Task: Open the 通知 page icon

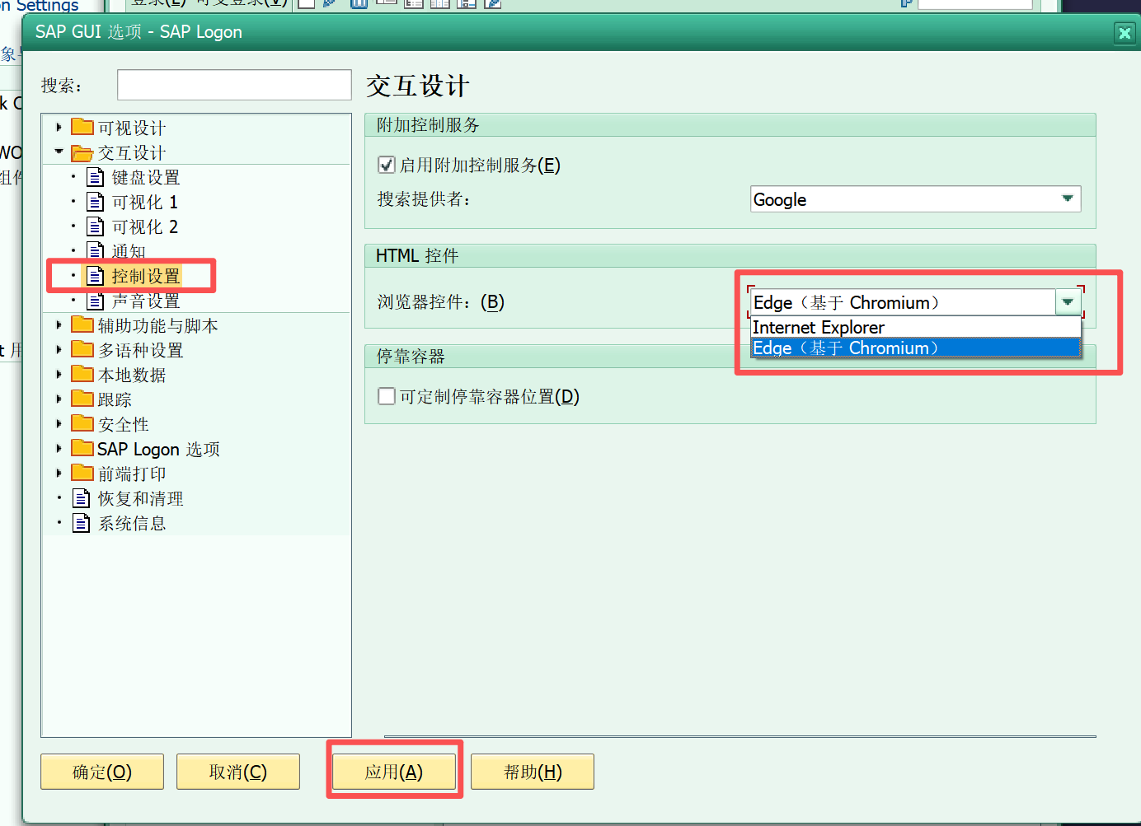Action: [96, 250]
